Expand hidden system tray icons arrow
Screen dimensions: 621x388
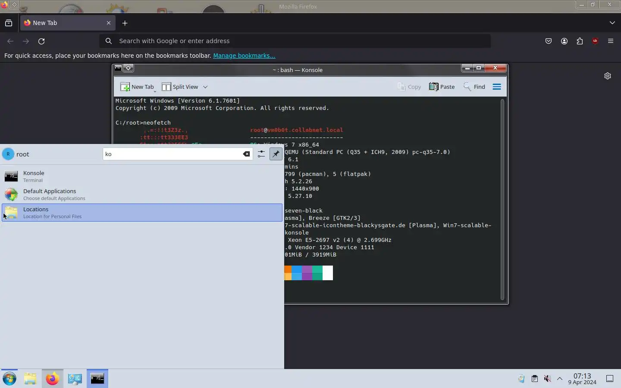[560, 379]
